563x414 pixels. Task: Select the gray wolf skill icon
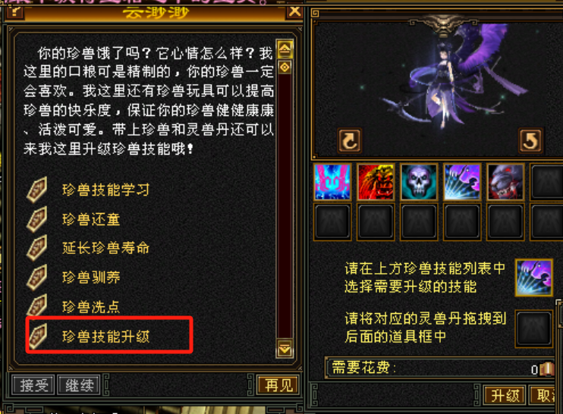(x=505, y=182)
